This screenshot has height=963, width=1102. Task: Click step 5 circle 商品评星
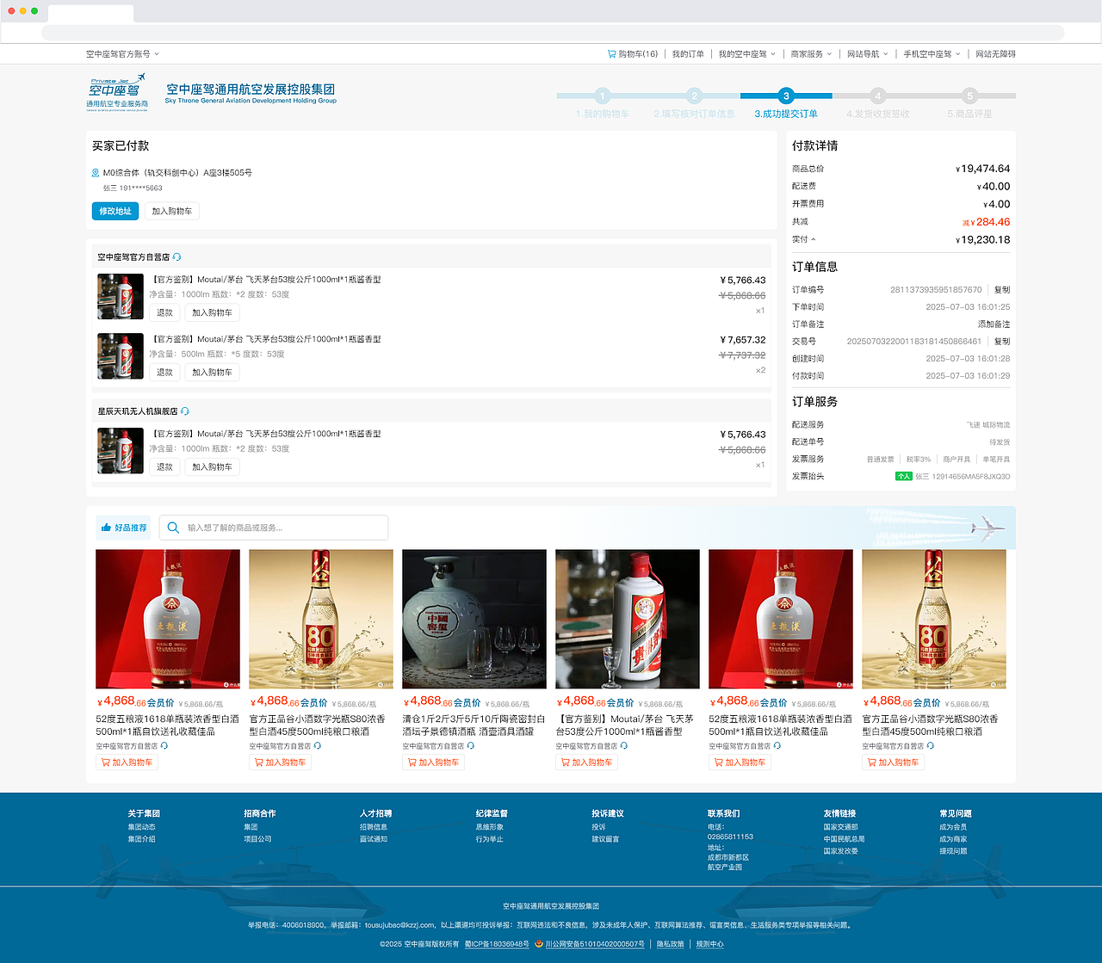969,96
